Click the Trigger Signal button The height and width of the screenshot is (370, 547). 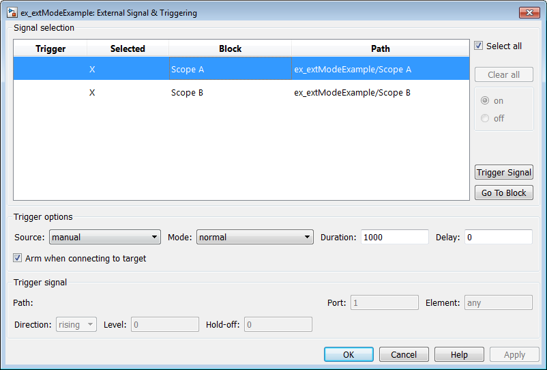point(504,173)
